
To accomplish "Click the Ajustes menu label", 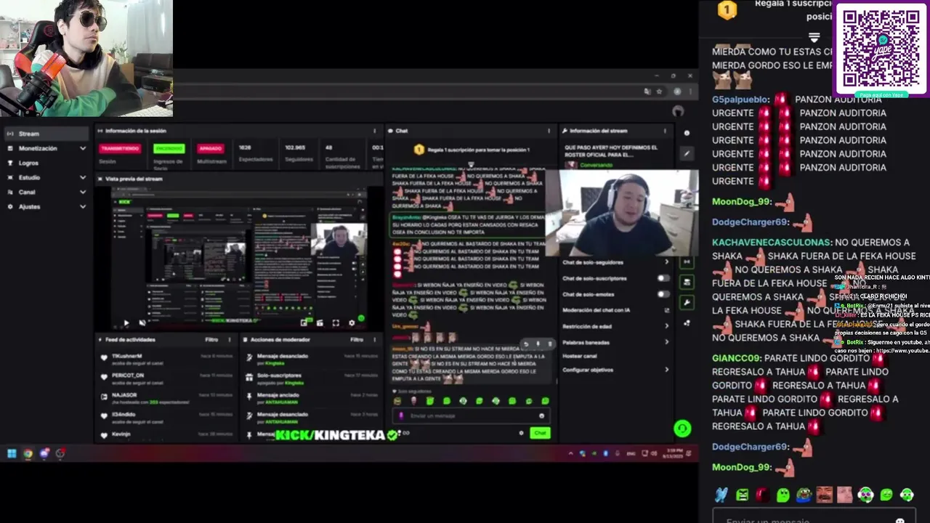I will click(x=29, y=206).
